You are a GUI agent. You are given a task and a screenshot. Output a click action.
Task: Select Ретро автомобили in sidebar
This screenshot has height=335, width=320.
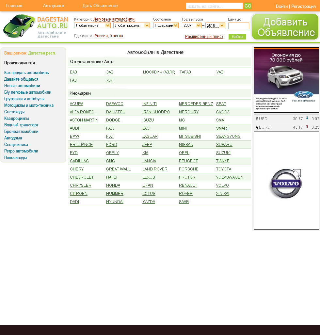21,151
